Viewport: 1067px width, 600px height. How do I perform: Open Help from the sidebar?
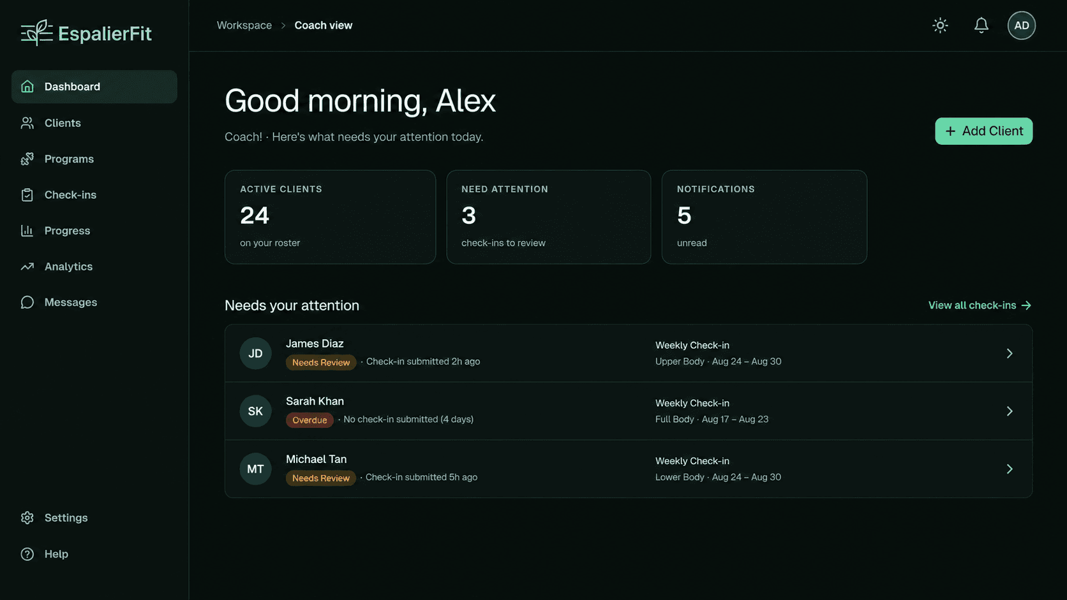94,554
